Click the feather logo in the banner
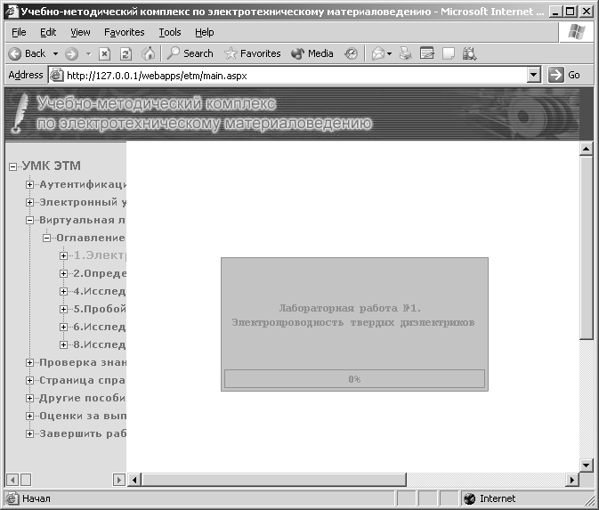 point(19,113)
